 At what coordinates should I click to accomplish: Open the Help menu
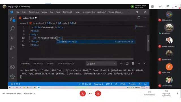click(77, 12)
